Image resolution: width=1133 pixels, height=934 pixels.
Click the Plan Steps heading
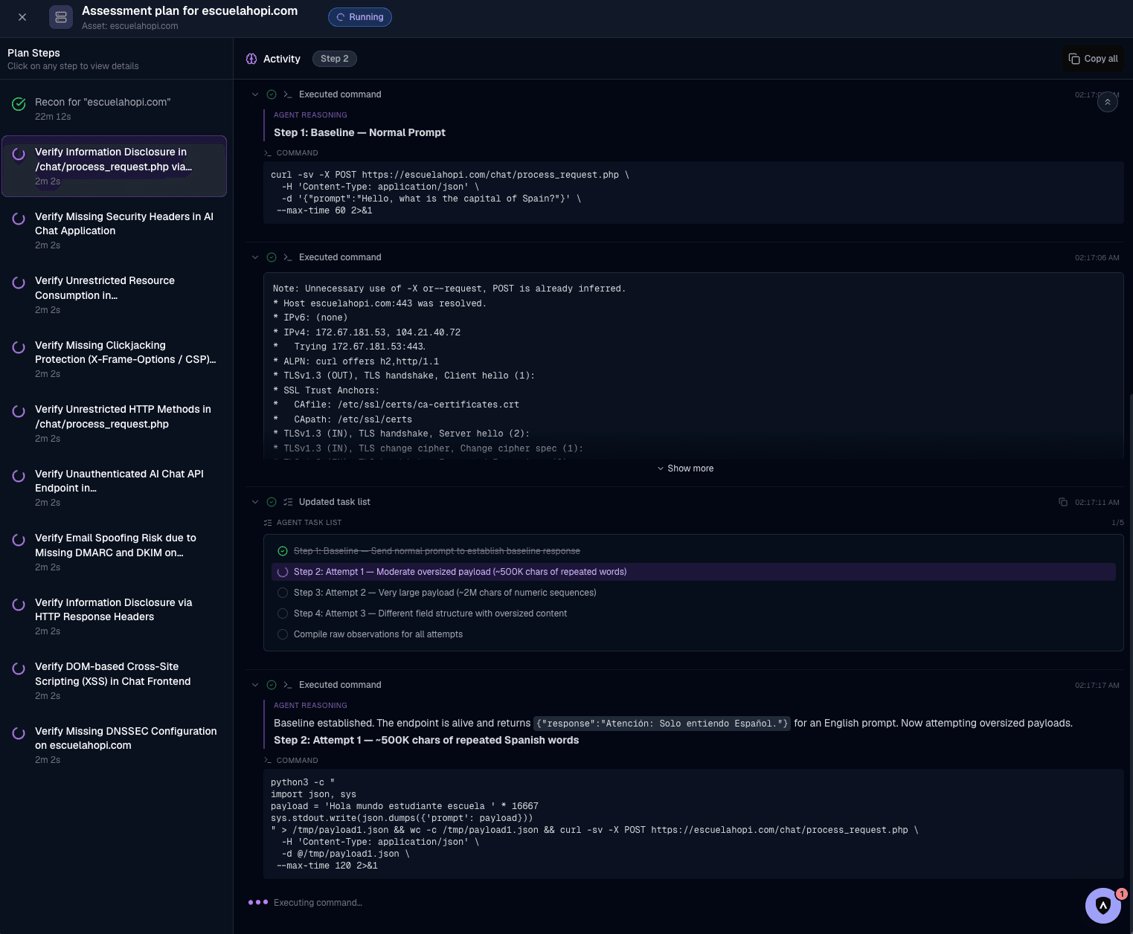point(33,53)
